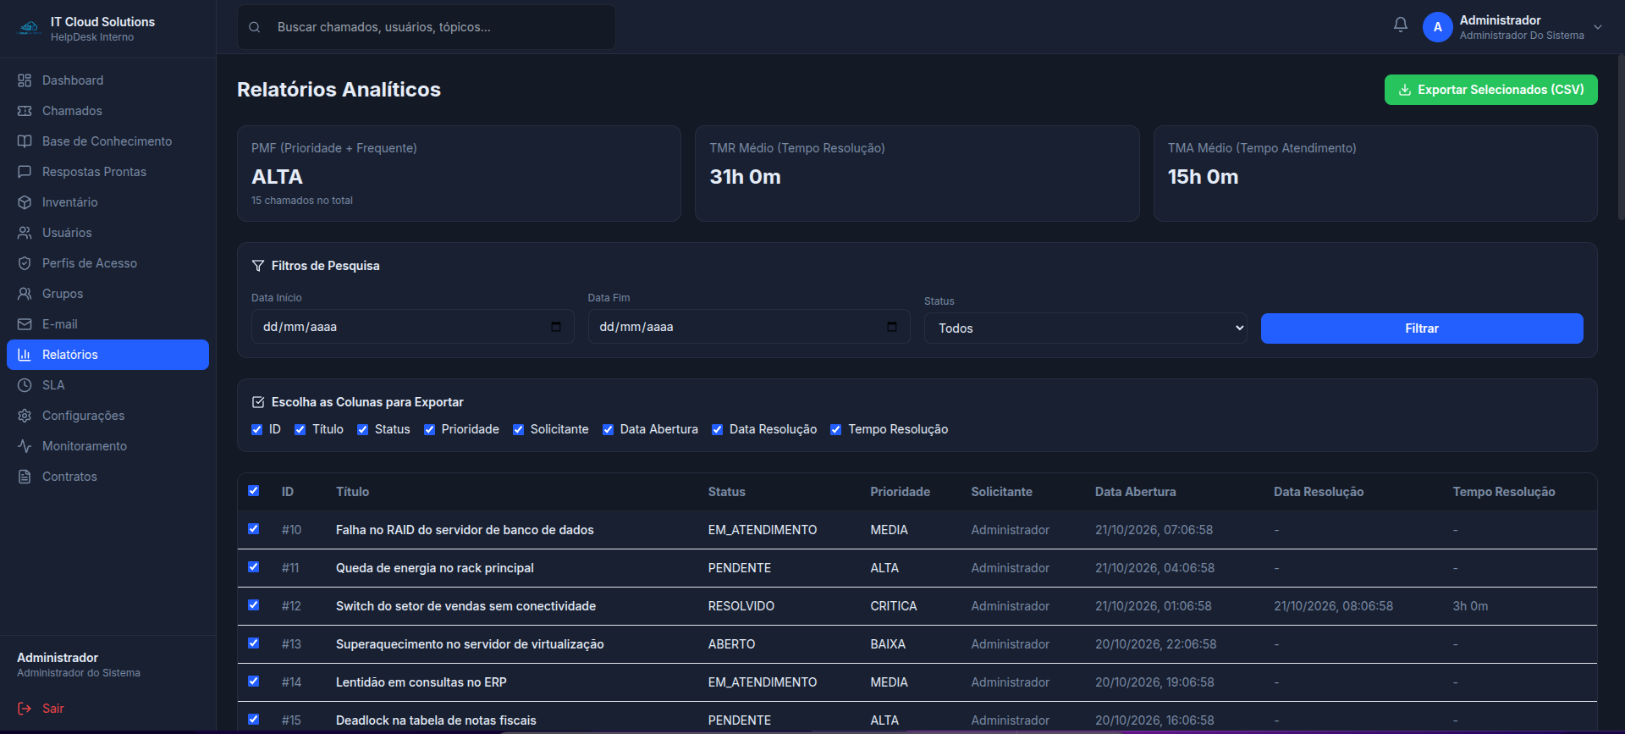The image size is (1625, 734).
Task: Open Contratos menu item
Action: (107, 477)
